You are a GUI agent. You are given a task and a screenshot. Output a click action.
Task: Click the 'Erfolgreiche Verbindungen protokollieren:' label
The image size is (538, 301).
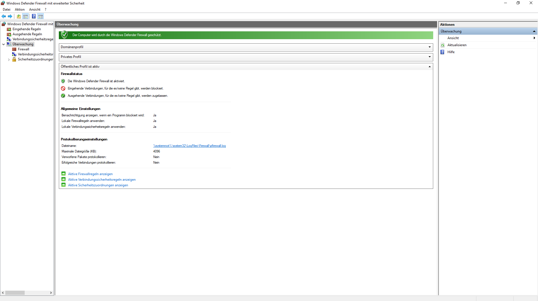(x=89, y=163)
